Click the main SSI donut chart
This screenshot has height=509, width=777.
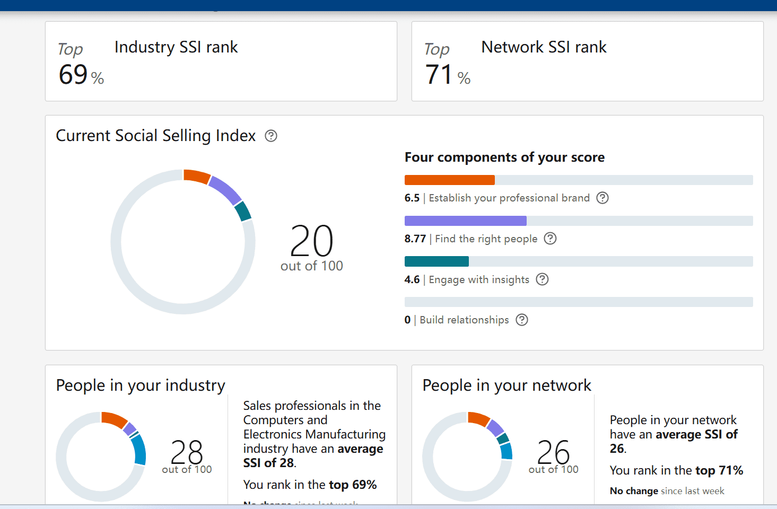click(183, 242)
